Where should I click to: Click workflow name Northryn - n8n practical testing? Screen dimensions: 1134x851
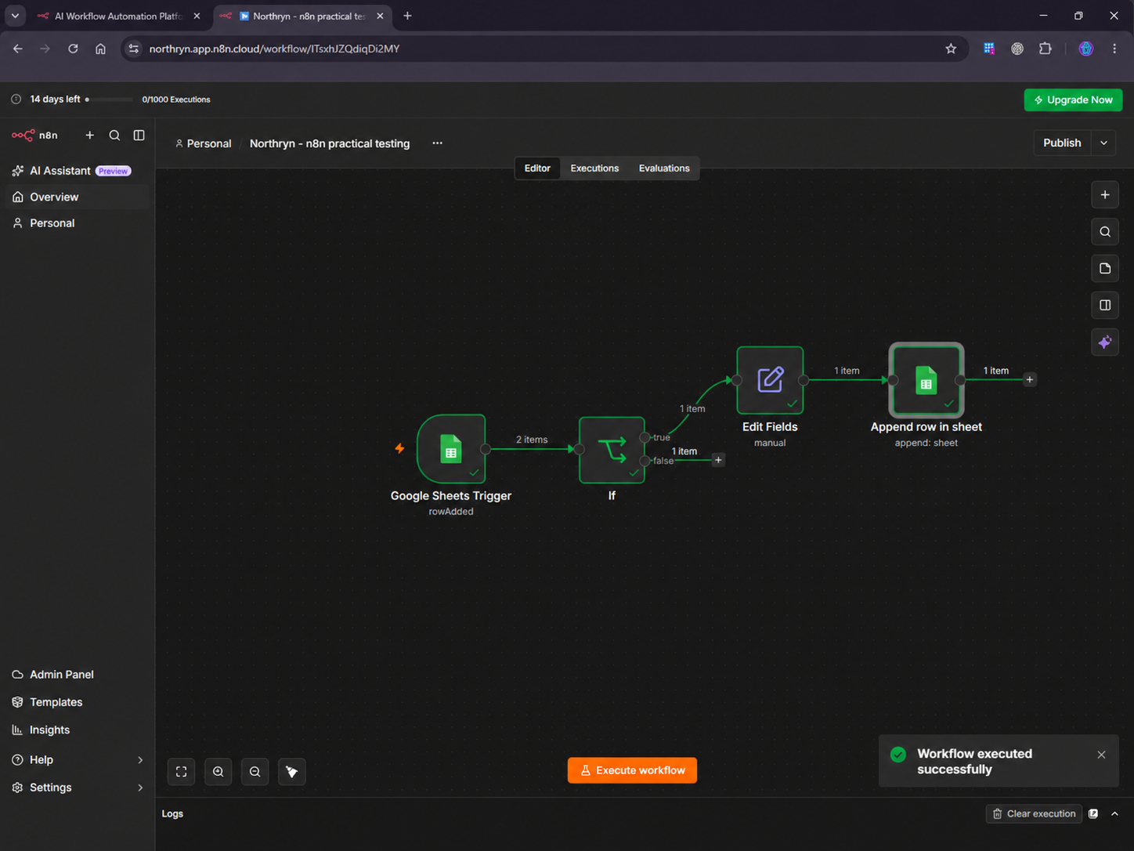[330, 143]
